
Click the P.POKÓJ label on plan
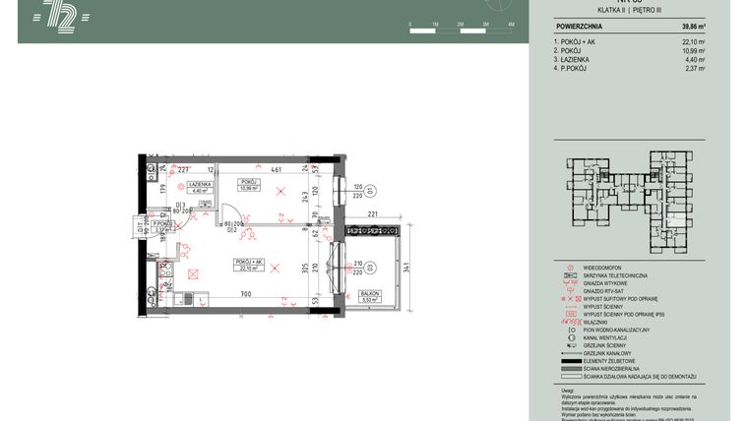(161, 226)
